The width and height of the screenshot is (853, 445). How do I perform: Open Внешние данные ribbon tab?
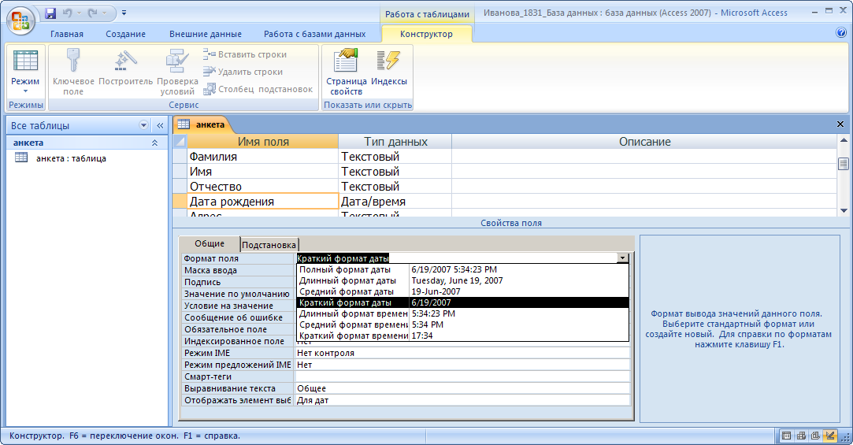click(206, 34)
